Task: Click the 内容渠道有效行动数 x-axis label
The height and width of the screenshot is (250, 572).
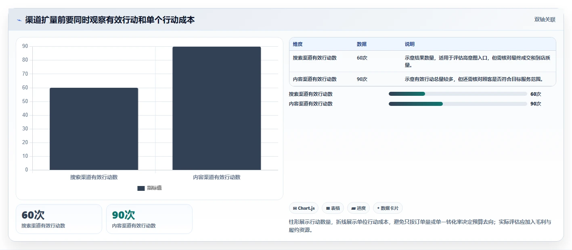Action: point(217,177)
